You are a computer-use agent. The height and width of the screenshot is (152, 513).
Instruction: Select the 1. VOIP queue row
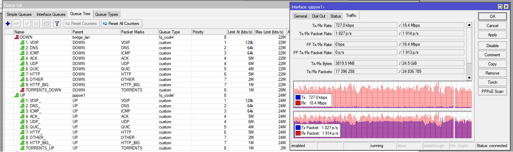click(x=146, y=42)
